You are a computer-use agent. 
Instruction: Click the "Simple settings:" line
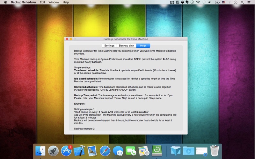83,67
